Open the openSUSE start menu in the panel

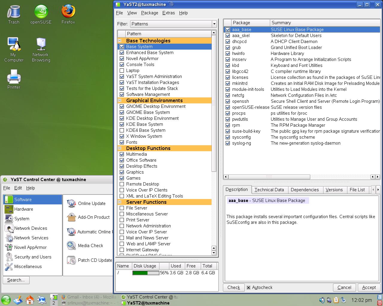(x=6, y=300)
